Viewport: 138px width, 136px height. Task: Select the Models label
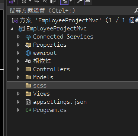pyautogui.click(x=43, y=77)
